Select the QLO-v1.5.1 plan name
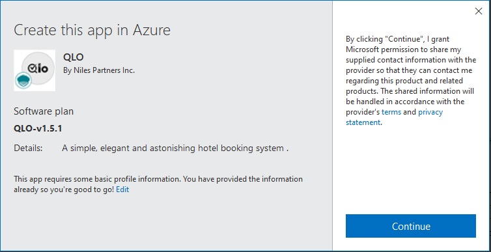The height and width of the screenshot is (252, 491). (x=38, y=129)
